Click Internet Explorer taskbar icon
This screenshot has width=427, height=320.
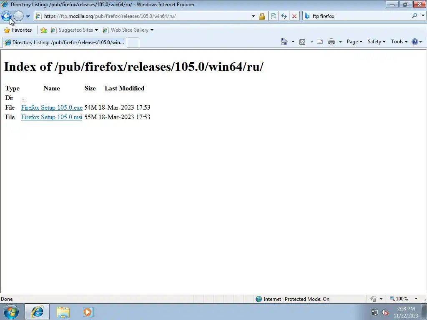pos(37,312)
